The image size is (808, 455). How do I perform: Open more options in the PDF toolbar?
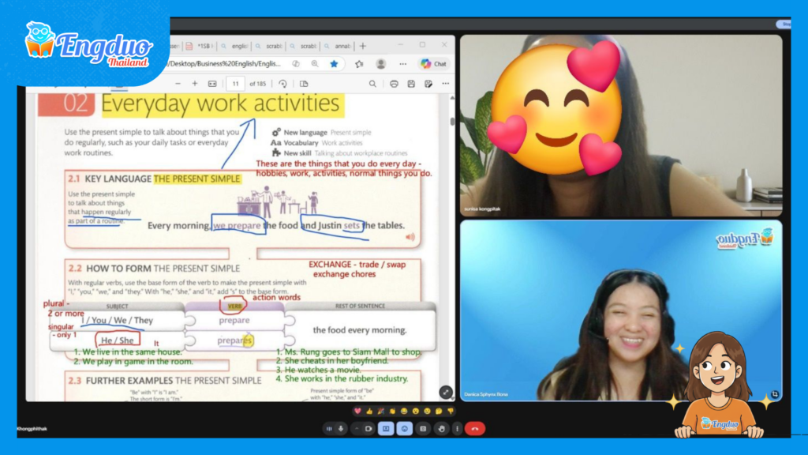click(x=445, y=84)
